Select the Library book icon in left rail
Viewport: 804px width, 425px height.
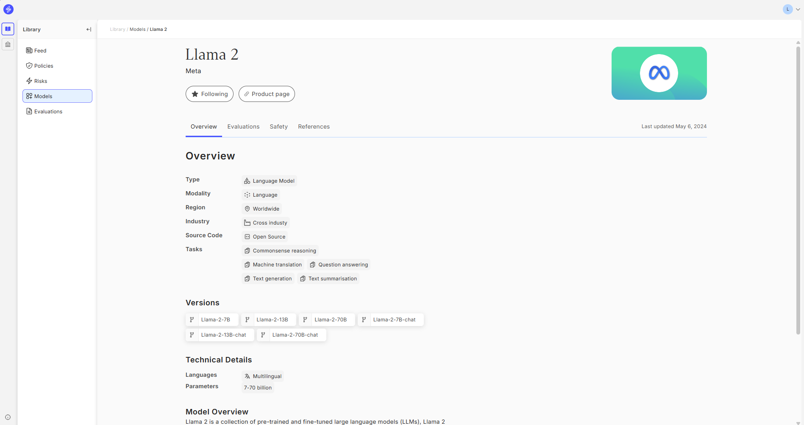coord(8,29)
